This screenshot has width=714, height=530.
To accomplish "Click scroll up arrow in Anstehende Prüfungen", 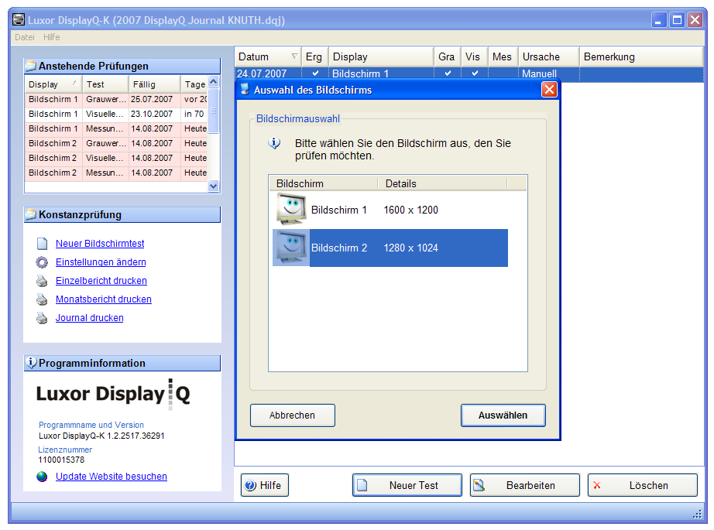I will [213, 82].
